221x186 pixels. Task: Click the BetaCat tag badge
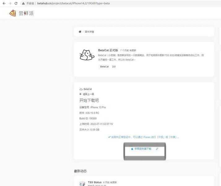104,66
